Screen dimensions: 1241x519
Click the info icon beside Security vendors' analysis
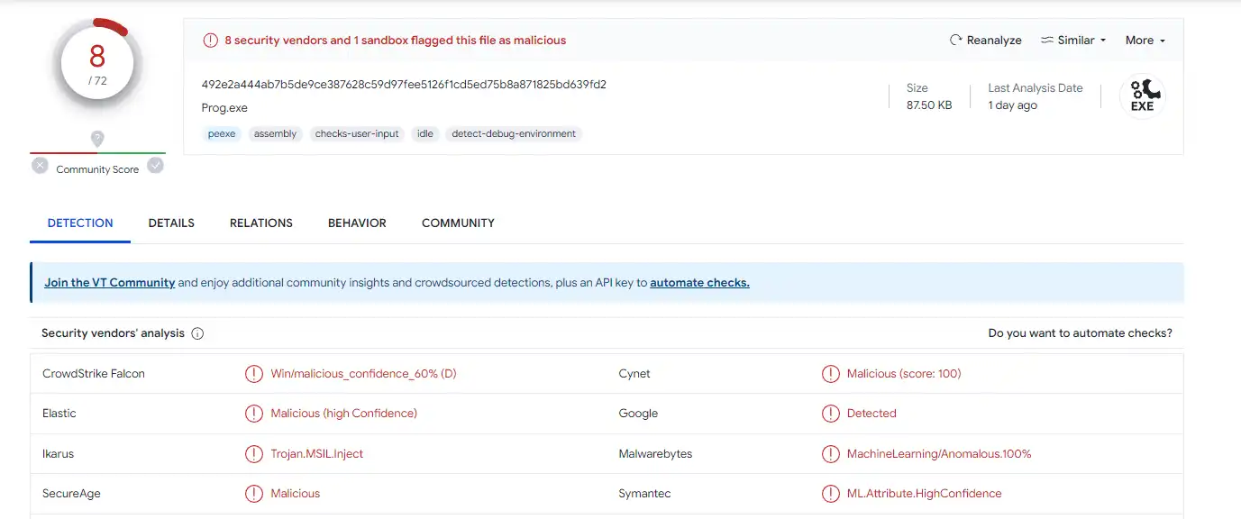(x=197, y=333)
